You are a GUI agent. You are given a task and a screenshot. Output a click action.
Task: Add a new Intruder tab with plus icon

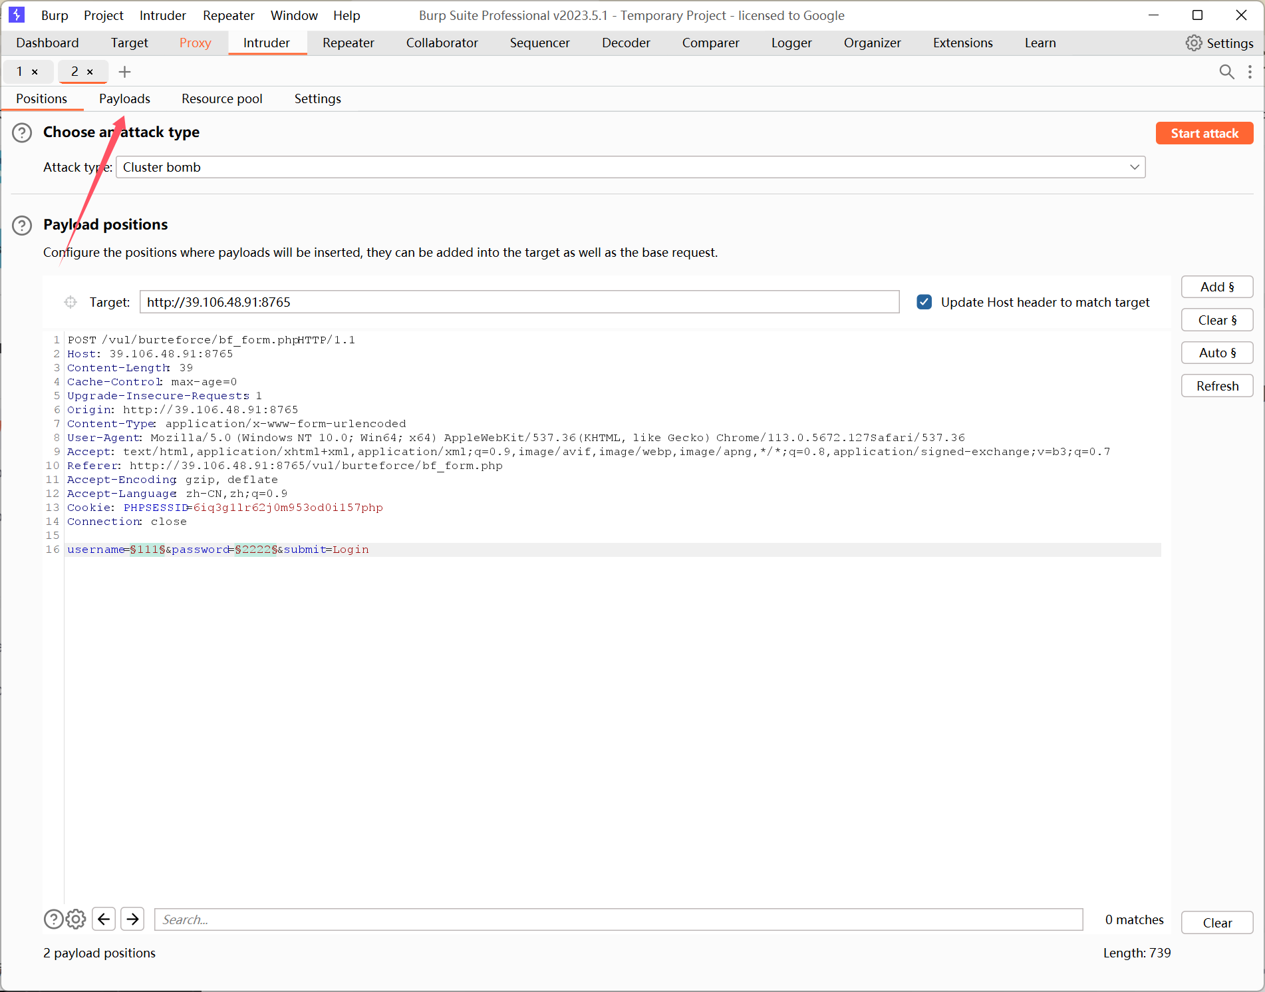[x=124, y=72]
